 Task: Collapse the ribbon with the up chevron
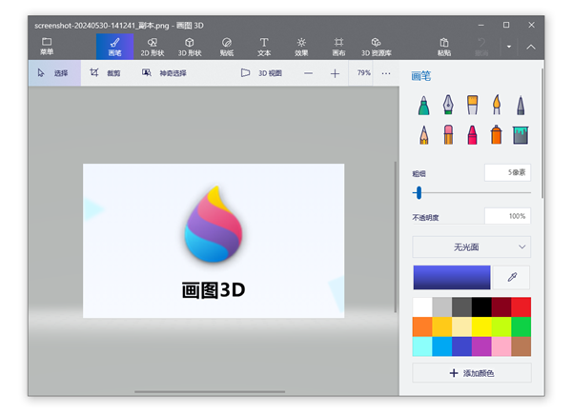coord(531,47)
